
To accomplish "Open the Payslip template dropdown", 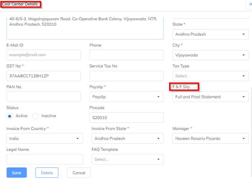I will pos(127,97).
